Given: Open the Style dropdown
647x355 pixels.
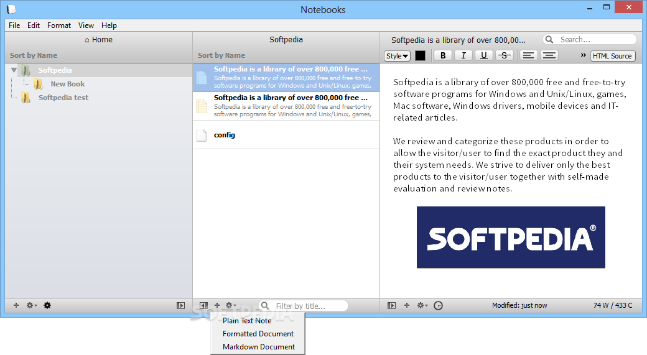Looking at the screenshot, I should click(x=397, y=56).
